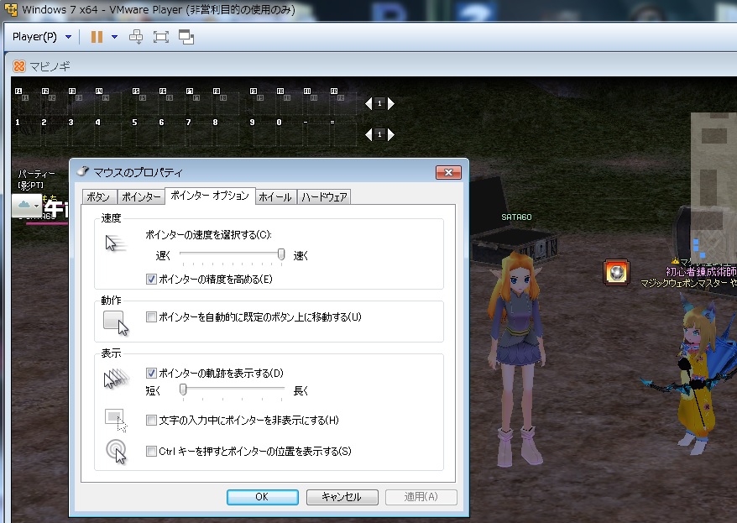
Task: Click next page arrow of F-key skill bar
Action: click(391, 103)
